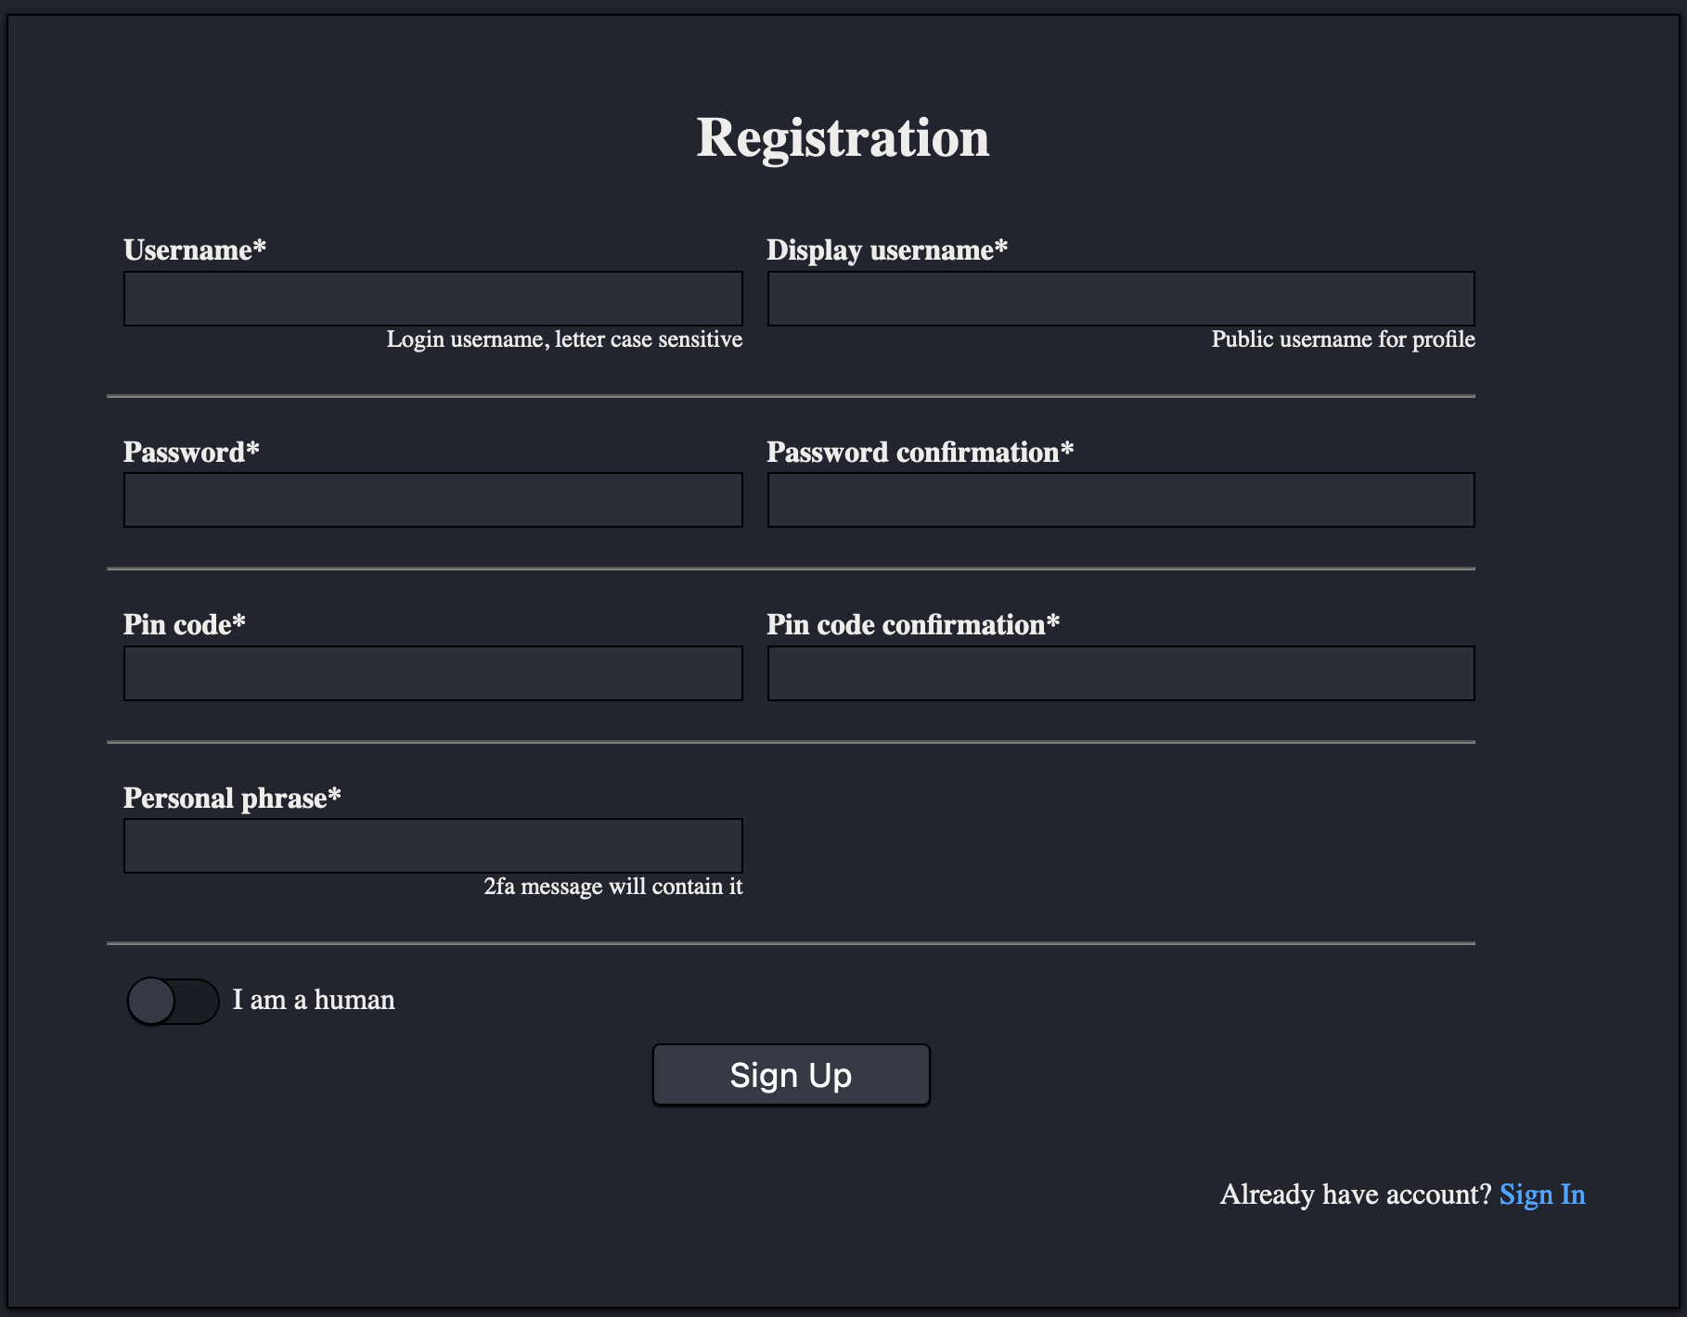Click the Pin code confirmation box

[x=1120, y=673]
